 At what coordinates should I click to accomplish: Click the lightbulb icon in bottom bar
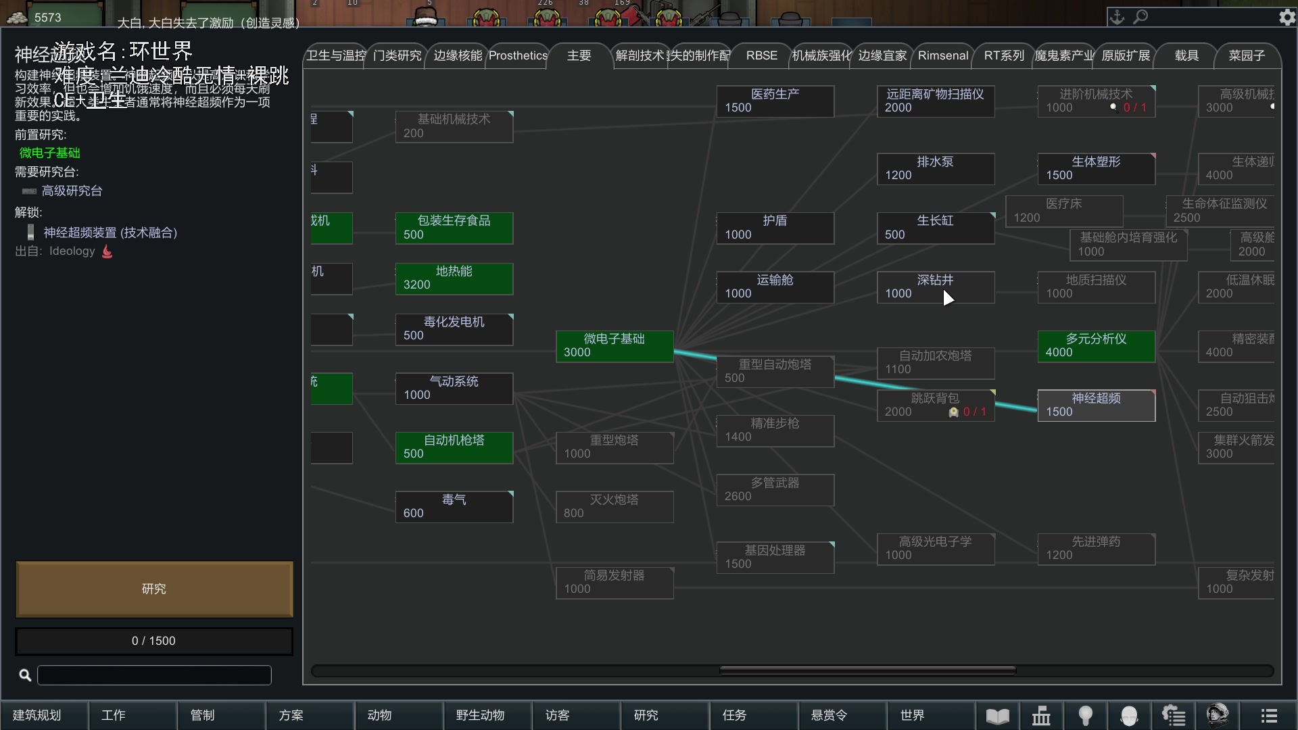[x=1086, y=715]
